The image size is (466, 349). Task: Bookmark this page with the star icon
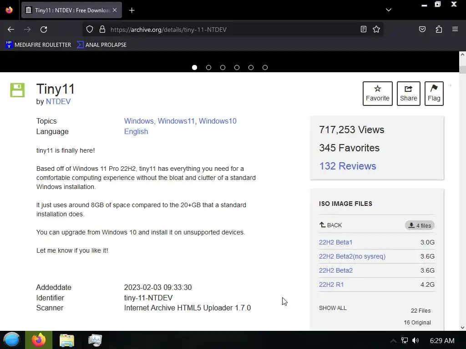coord(376,29)
